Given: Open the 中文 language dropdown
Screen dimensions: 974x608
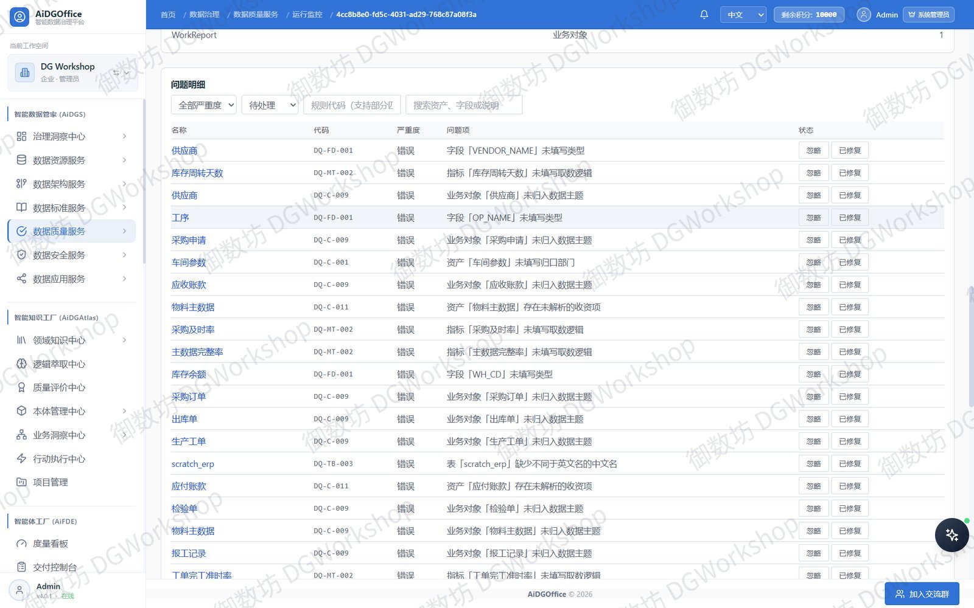Looking at the screenshot, I should [x=743, y=15].
